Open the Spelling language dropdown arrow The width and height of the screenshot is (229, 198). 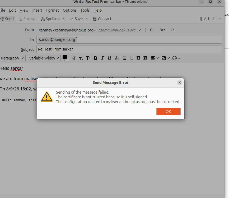coord(64,19)
